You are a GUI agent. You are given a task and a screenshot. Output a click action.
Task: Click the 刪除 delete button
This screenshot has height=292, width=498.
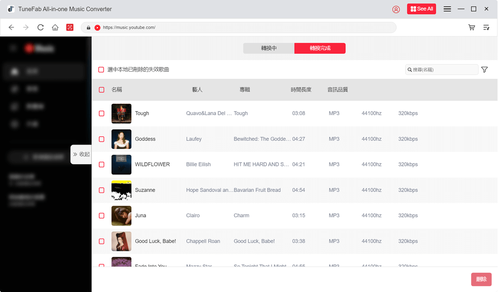(x=481, y=279)
